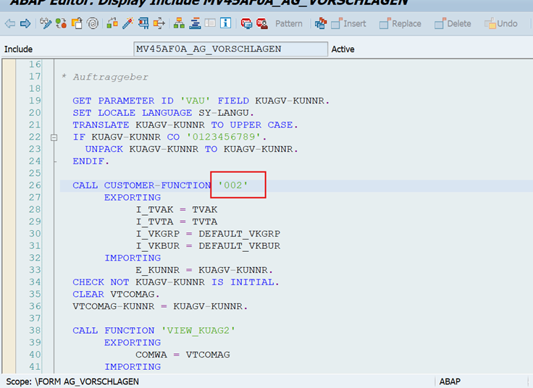Click the Include name input field
Viewport: 533px width, 388px height.
[x=230, y=49]
